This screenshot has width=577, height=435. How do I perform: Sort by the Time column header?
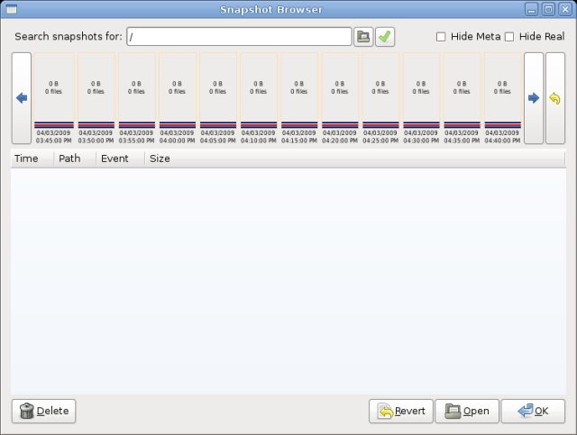32,159
